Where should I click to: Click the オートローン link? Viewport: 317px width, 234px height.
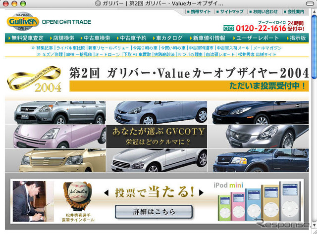click(107, 54)
